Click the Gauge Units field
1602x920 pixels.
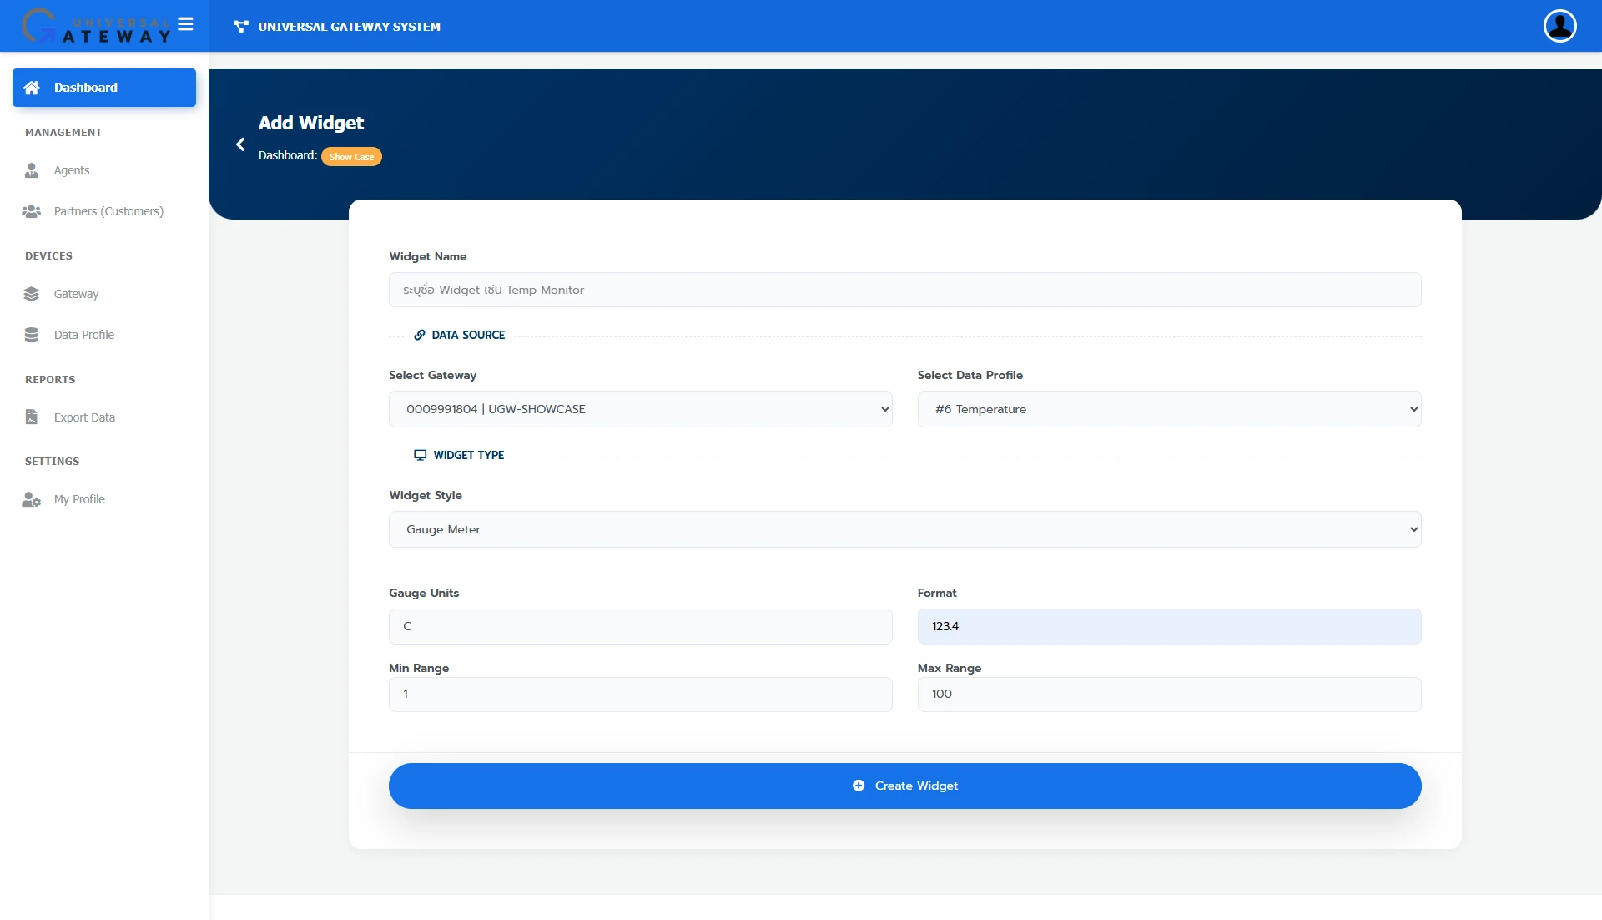641,626
